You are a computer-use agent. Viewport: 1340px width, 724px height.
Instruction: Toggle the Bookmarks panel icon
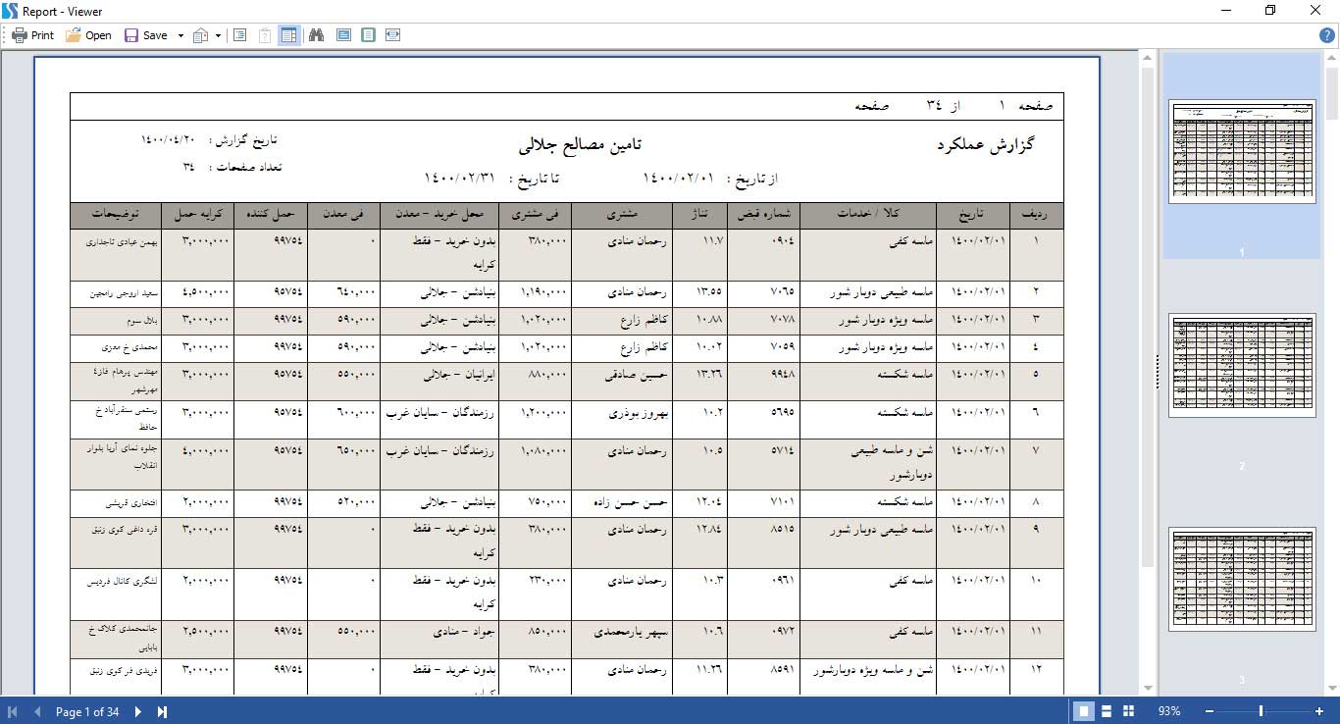tap(239, 35)
